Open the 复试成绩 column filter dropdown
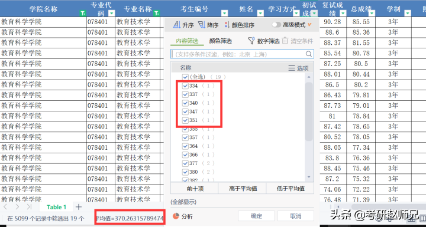The width and height of the screenshot is (426, 227). click(343, 14)
